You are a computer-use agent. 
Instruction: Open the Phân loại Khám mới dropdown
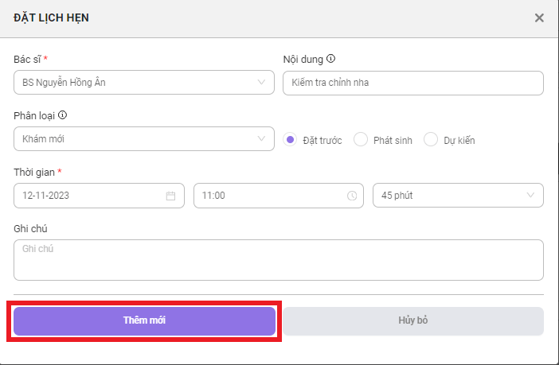pyautogui.click(x=144, y=139)
